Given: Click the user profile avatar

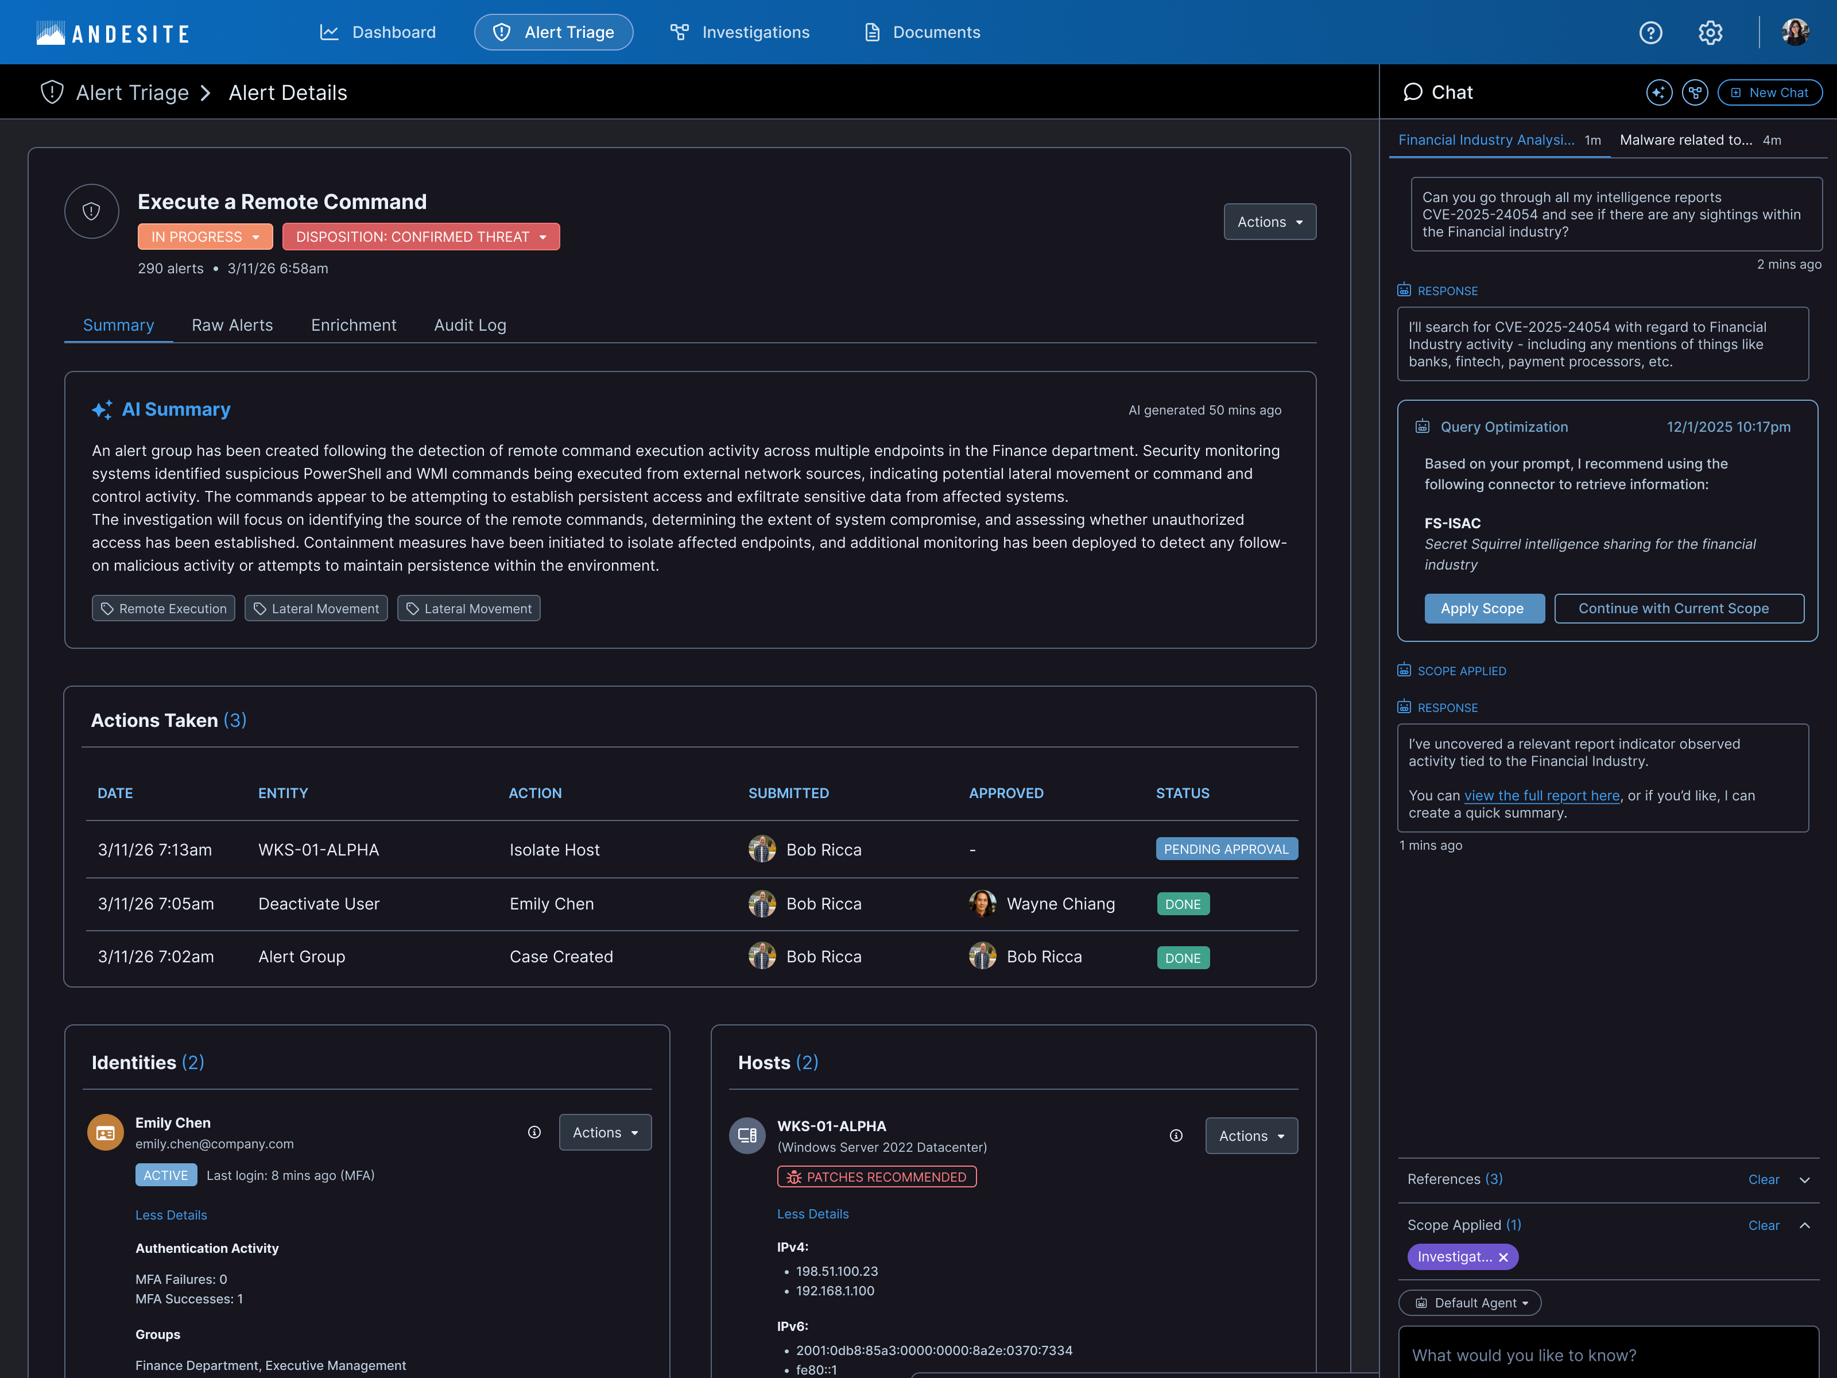Looking at the screenshot, I should tap(1795, 32).
